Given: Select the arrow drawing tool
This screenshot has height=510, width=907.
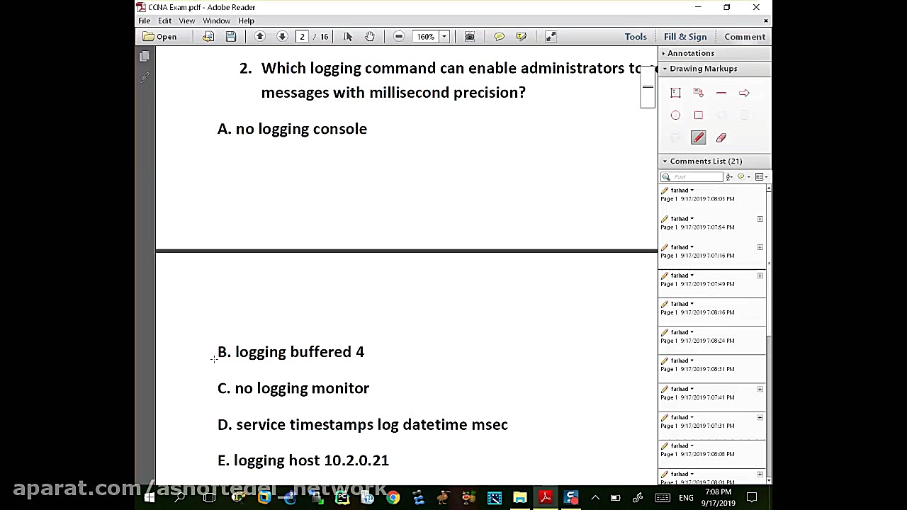Looking at the screenshot, I should [x=744, y=93].
